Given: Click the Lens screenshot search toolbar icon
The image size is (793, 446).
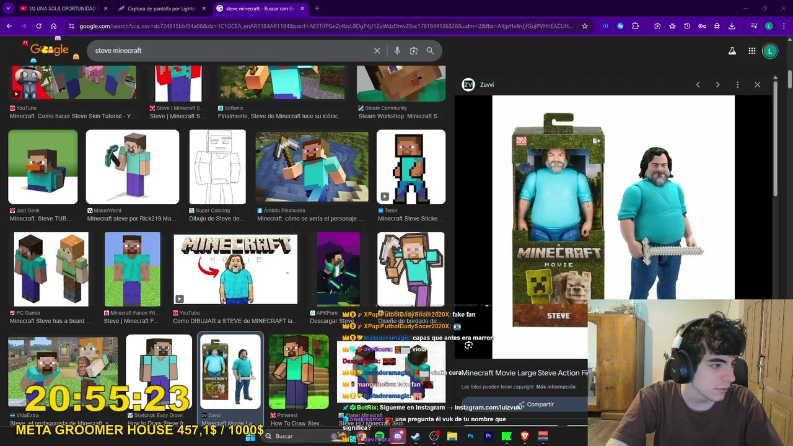Looking at the screenshot, I should [657, 26].
